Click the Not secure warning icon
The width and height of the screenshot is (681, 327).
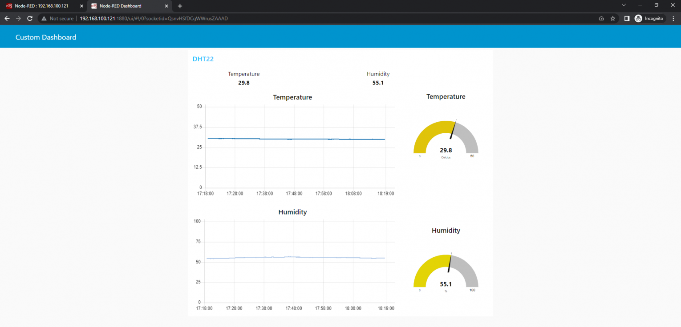click(44, 18)
